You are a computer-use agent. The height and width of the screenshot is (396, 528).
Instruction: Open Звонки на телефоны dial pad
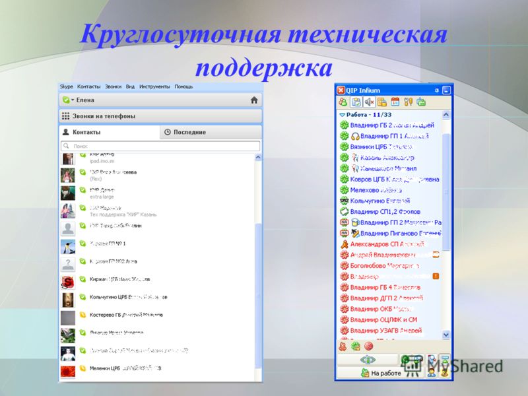pyautogui.click(x=160, y=116)
